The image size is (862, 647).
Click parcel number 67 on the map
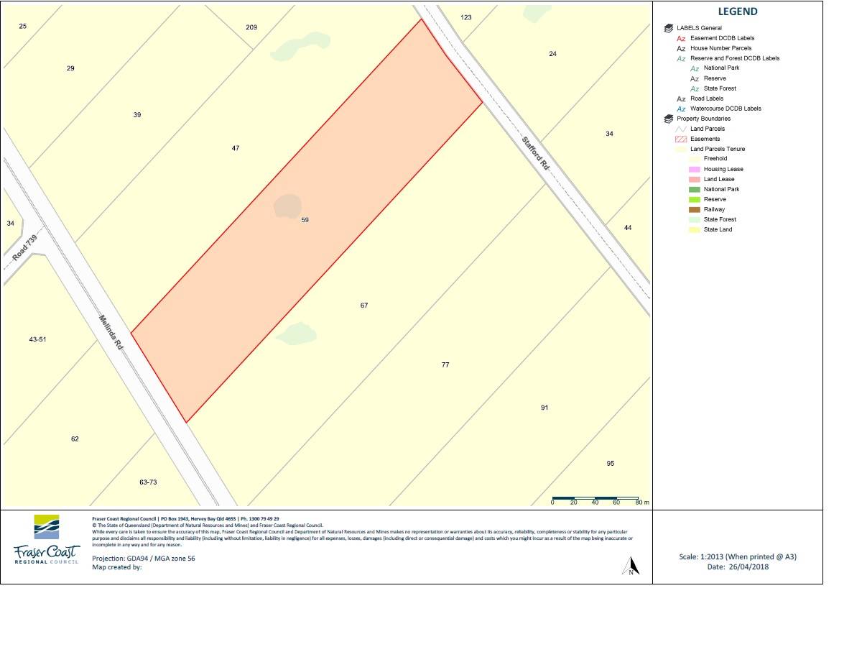364,306
